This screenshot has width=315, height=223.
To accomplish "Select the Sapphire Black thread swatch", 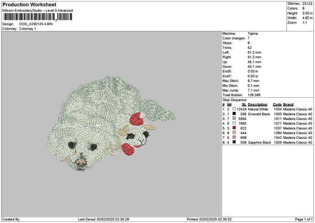I will 233,142.
